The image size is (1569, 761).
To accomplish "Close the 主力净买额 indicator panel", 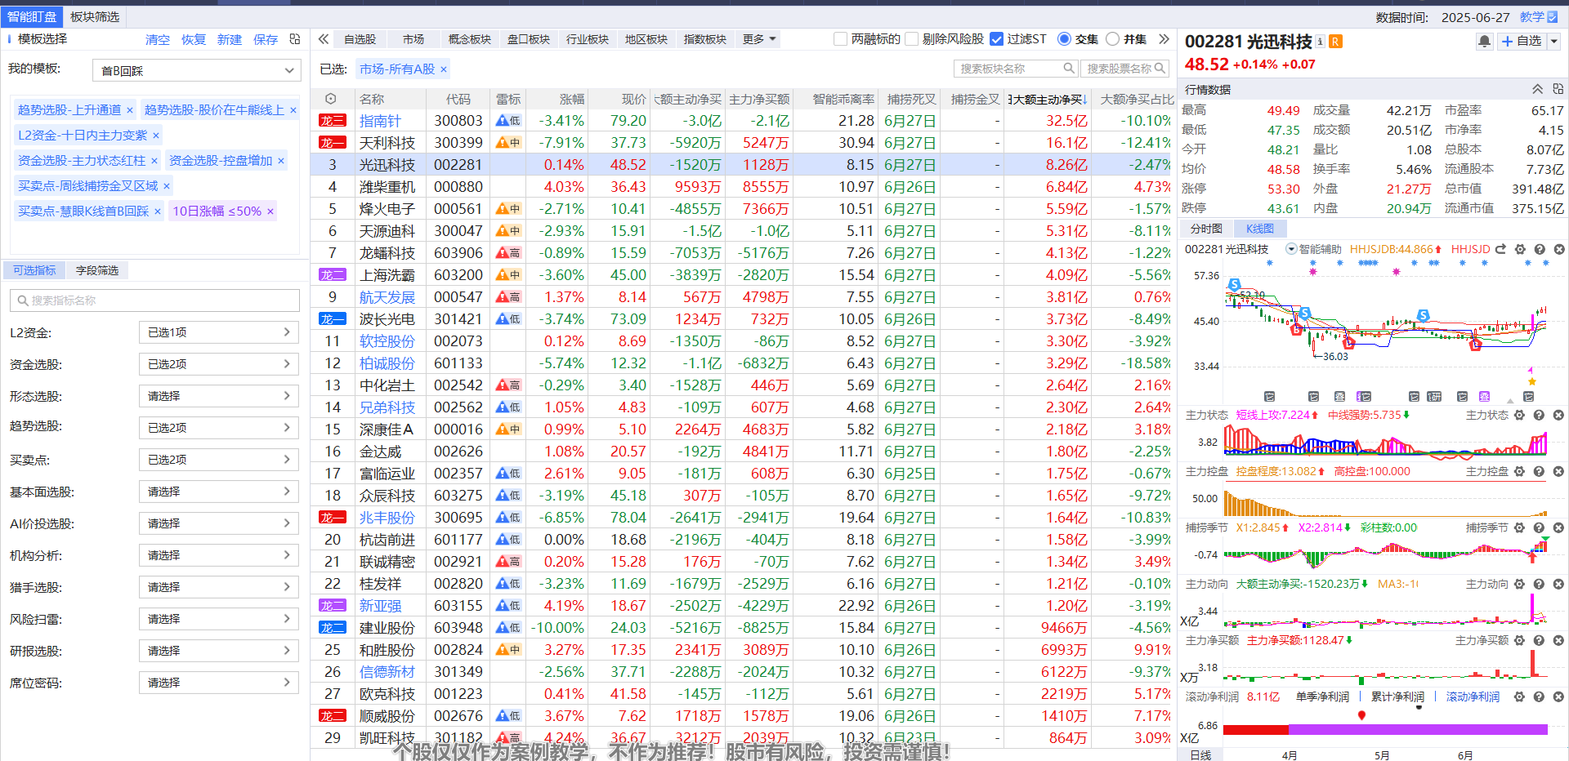I will coord(1558,640).
